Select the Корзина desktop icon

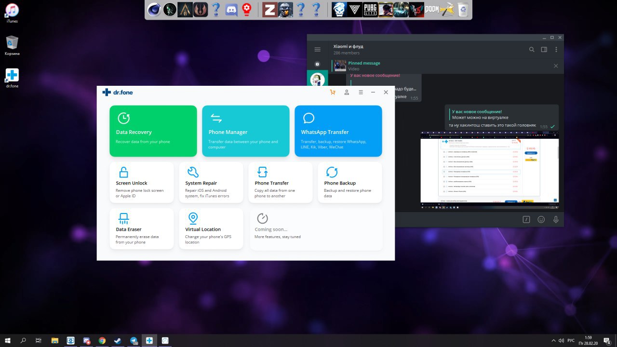tap(12, 45)
